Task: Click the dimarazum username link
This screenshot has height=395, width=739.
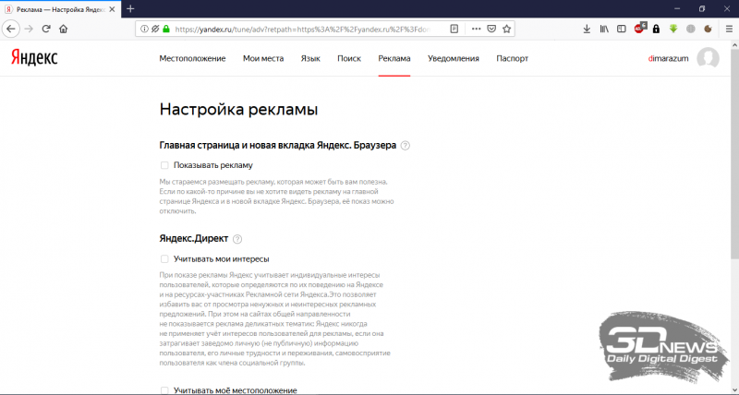Action: [668, 58]
